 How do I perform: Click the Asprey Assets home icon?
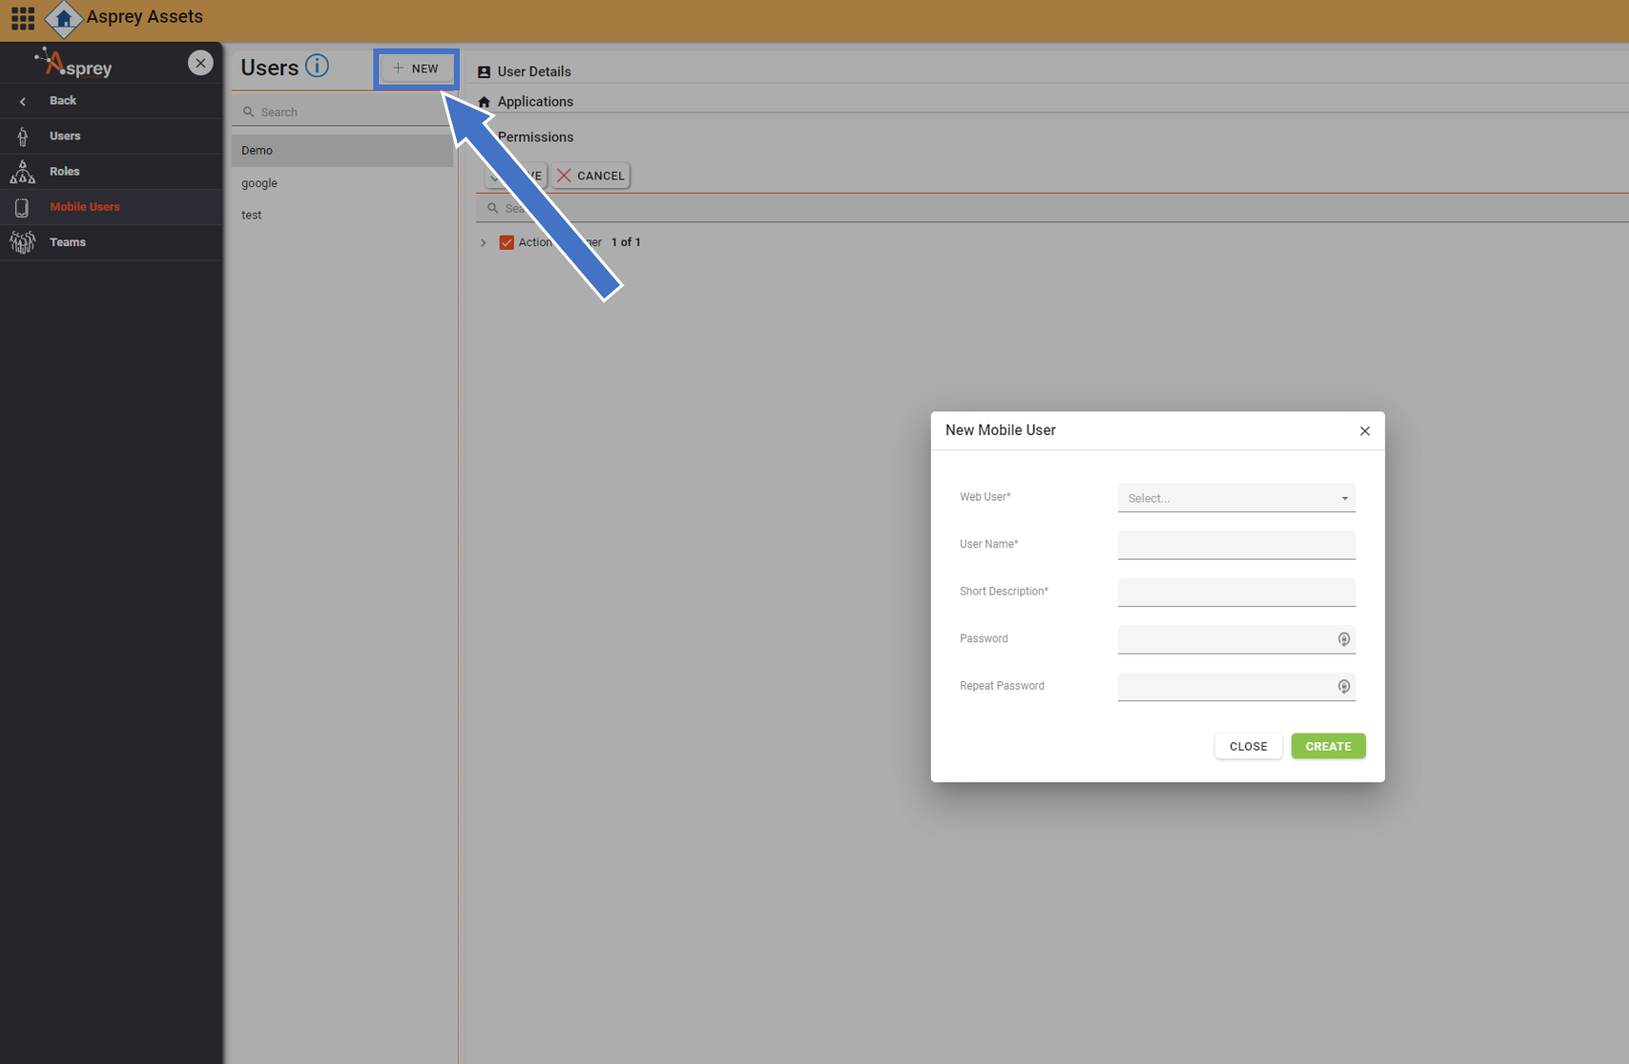pyautogui.click(x=64, y=18)
